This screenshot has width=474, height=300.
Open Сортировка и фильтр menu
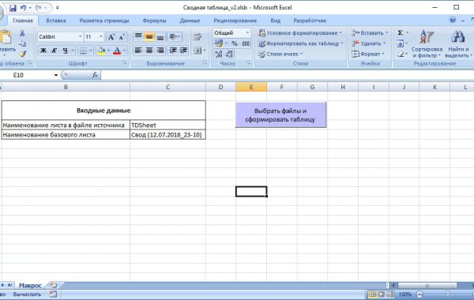tap(427, 43)
